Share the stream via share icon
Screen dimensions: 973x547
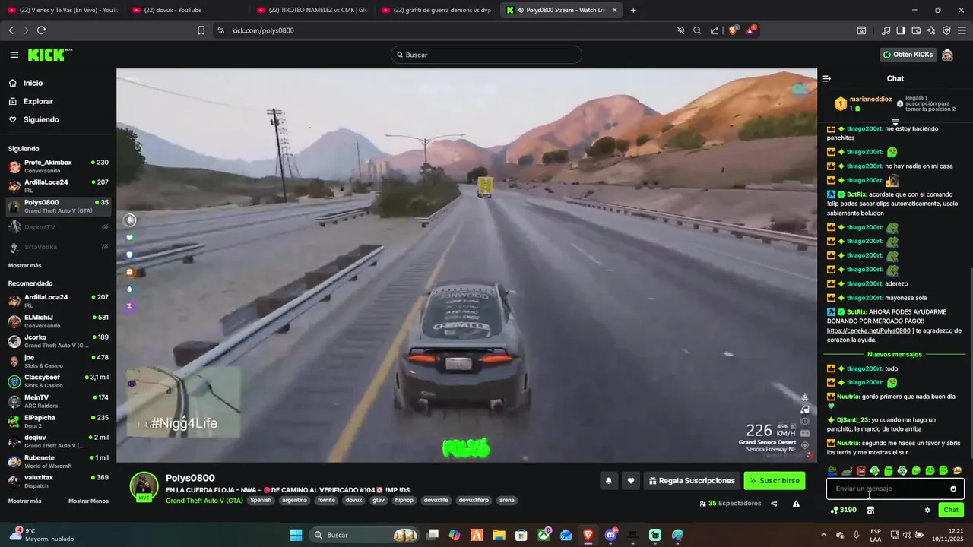(774, 503)
